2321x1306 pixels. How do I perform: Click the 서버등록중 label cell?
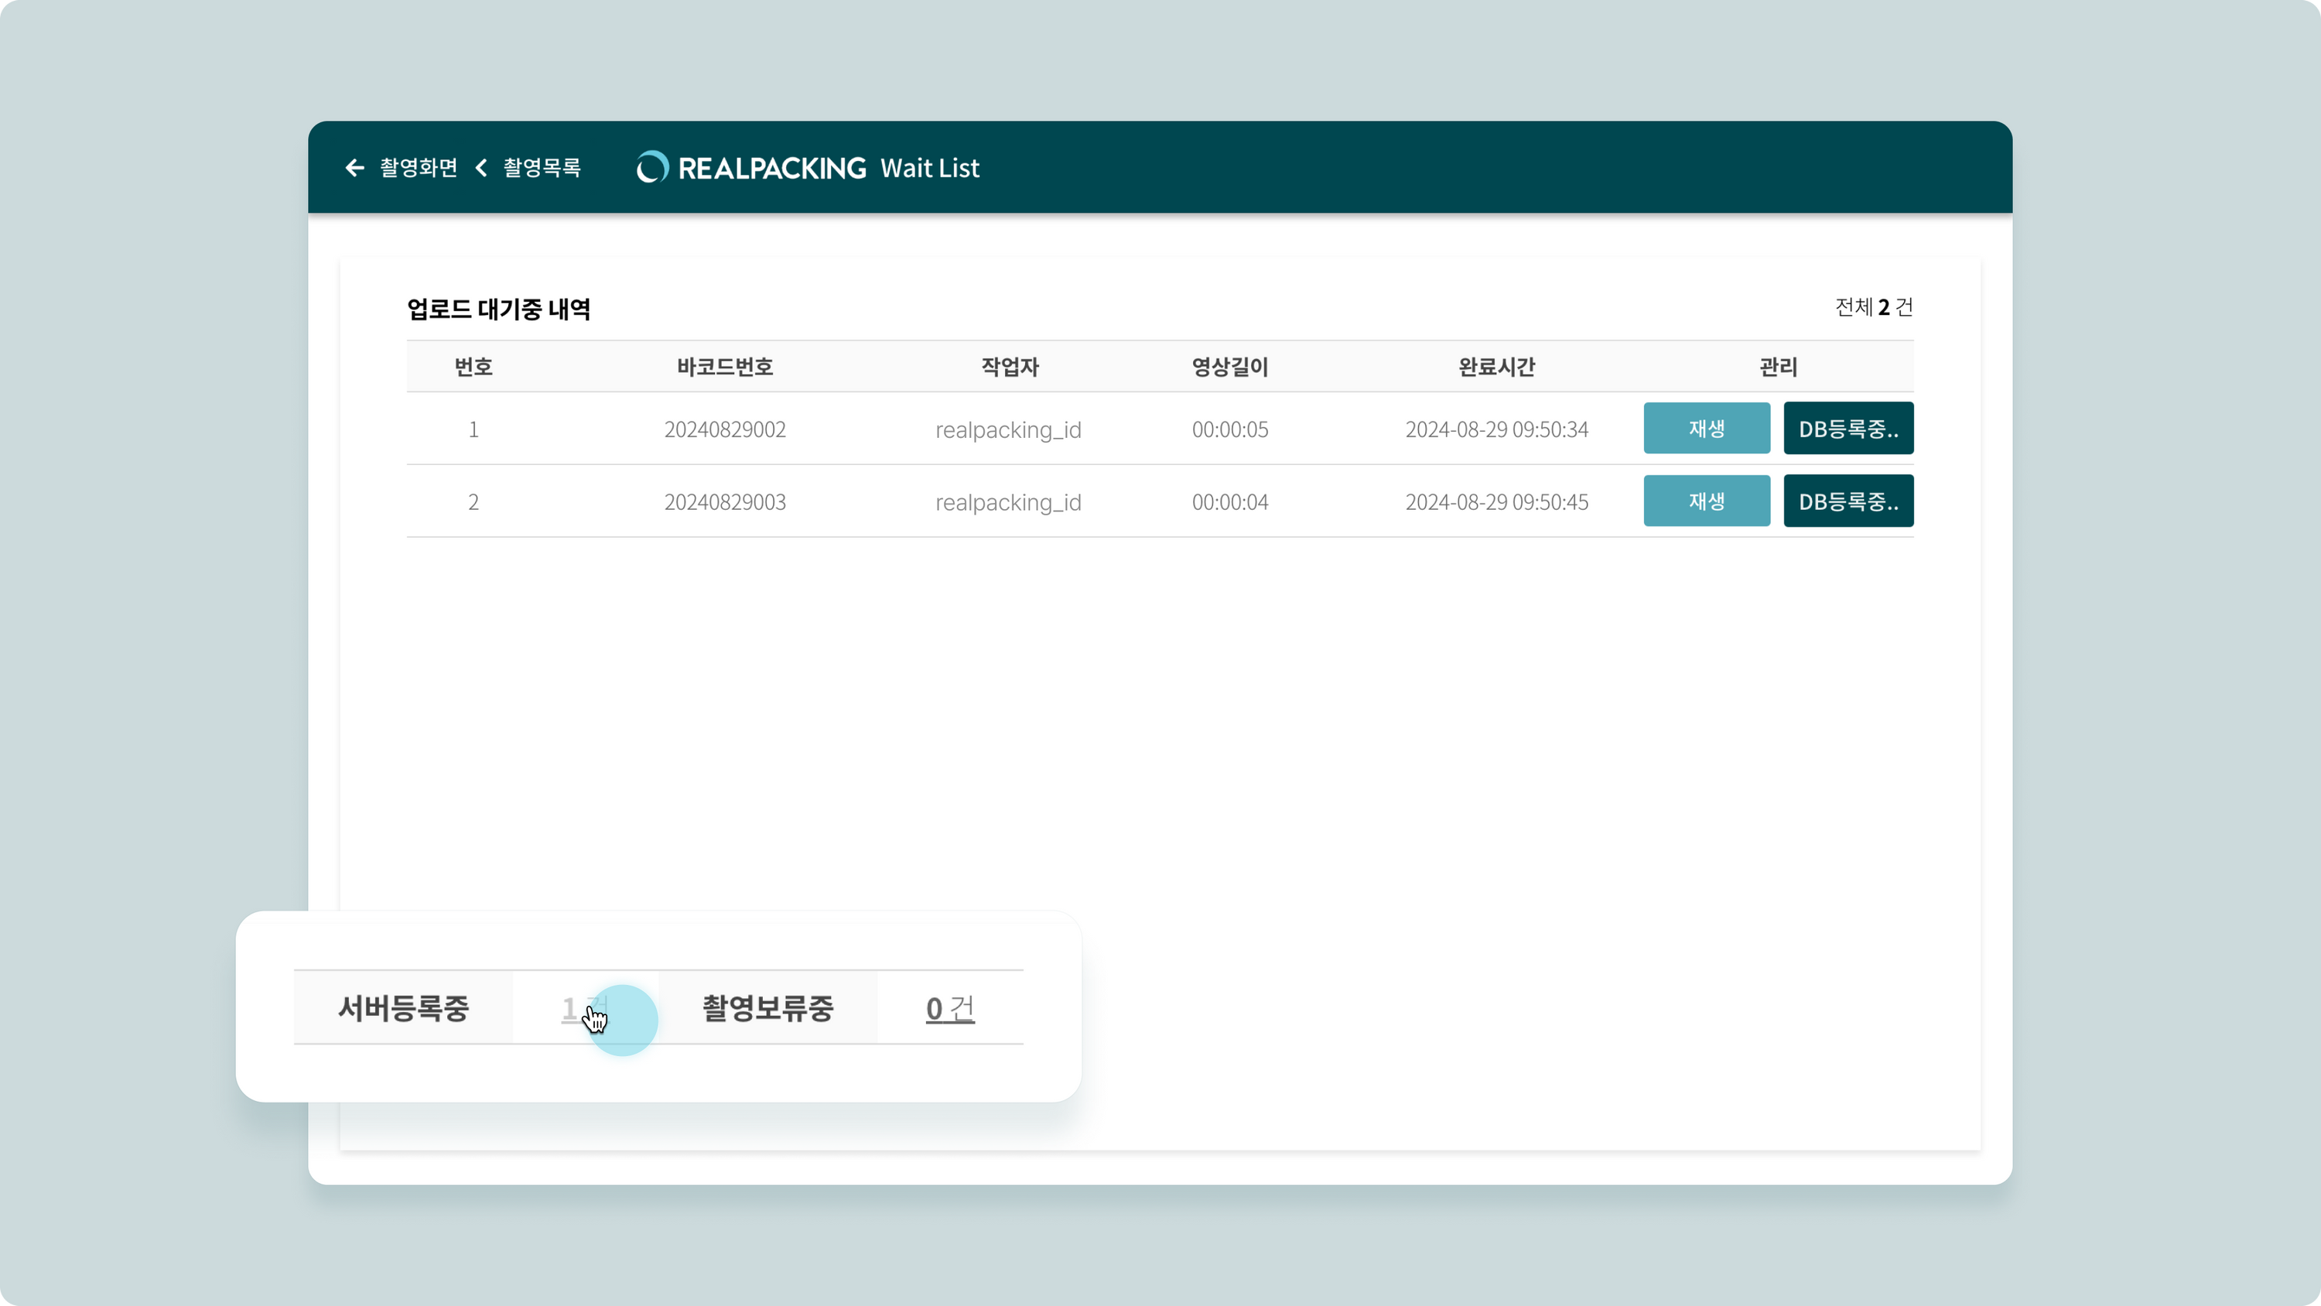(403, 1009)
